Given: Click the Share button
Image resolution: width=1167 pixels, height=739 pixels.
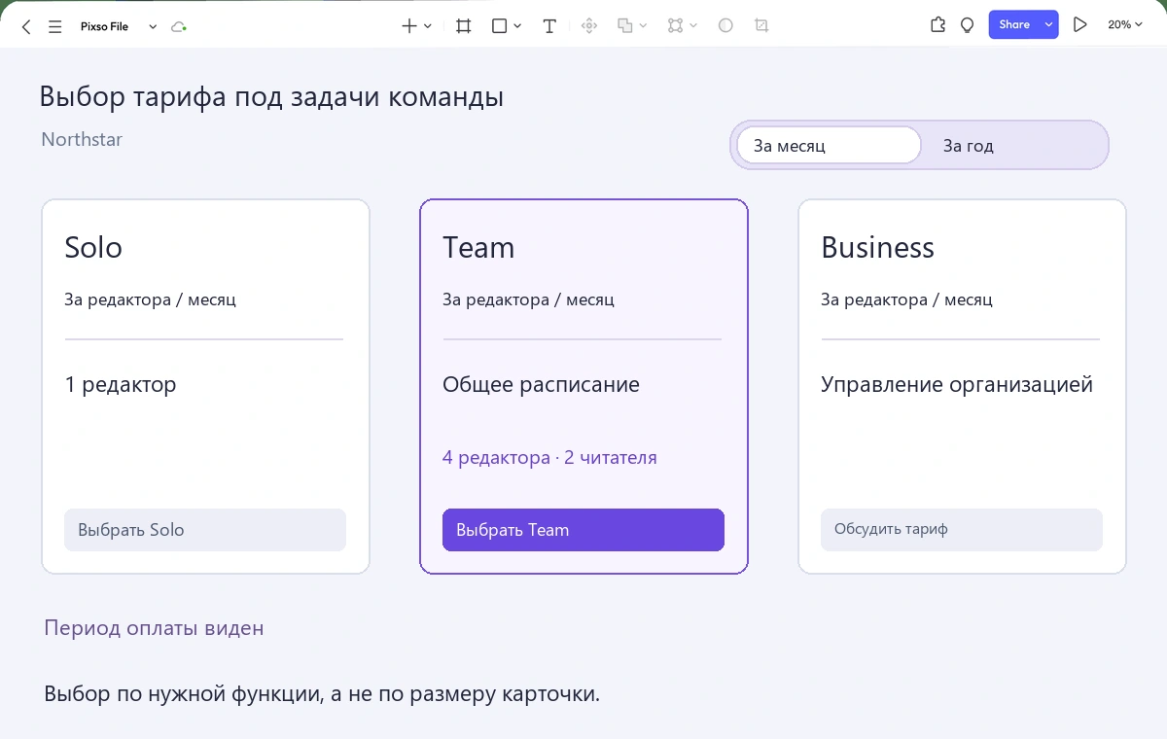Looking at the screenshot, I should (x=1014, y=25).
